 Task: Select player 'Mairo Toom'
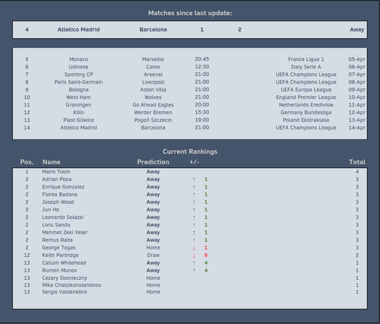pos(56,172)
